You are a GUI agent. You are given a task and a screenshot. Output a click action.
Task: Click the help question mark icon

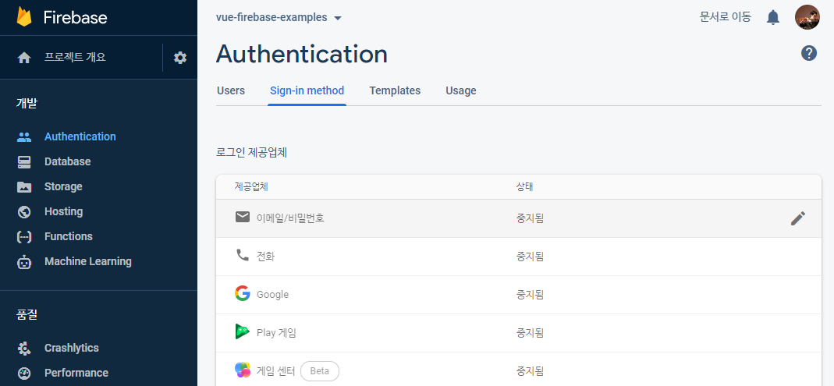(808, 53)
